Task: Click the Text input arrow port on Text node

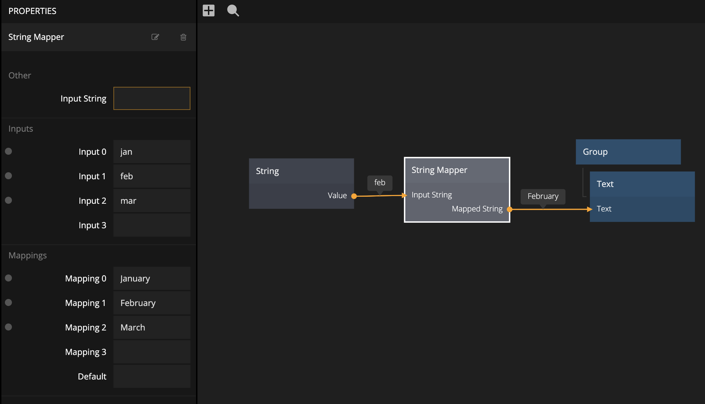Action: click(590, 209)
